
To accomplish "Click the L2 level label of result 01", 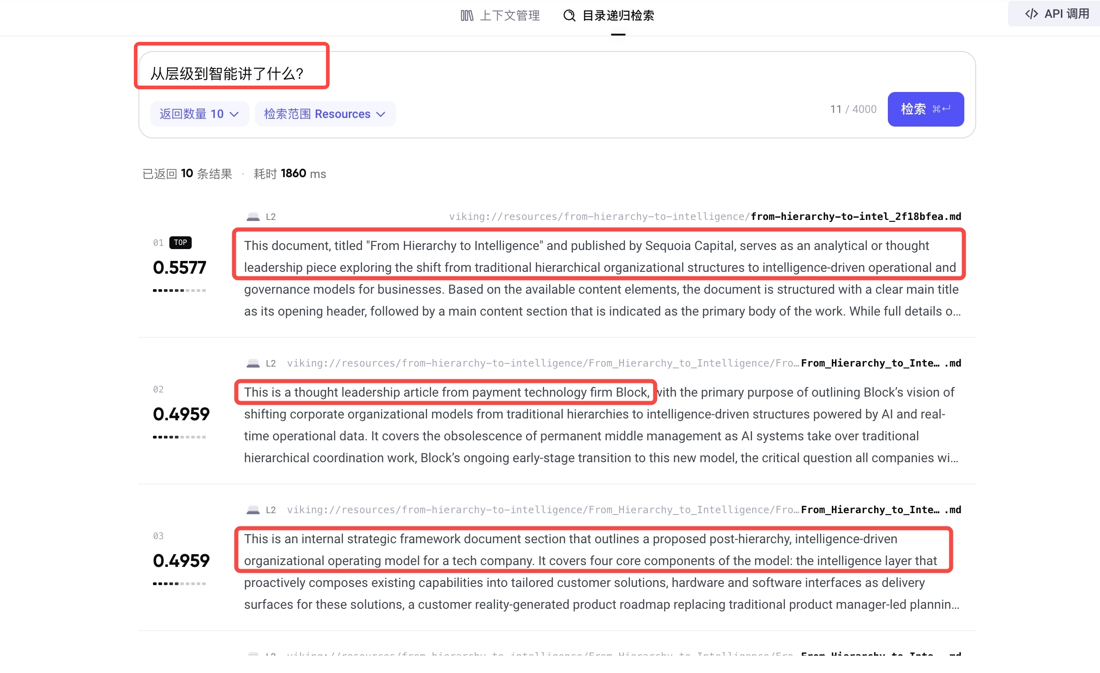I will coord(271,217).
